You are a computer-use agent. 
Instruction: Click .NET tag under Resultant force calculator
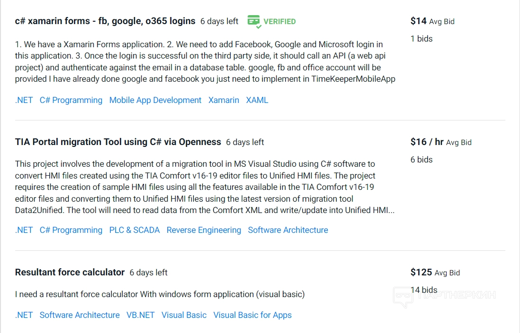coord(24,315)
